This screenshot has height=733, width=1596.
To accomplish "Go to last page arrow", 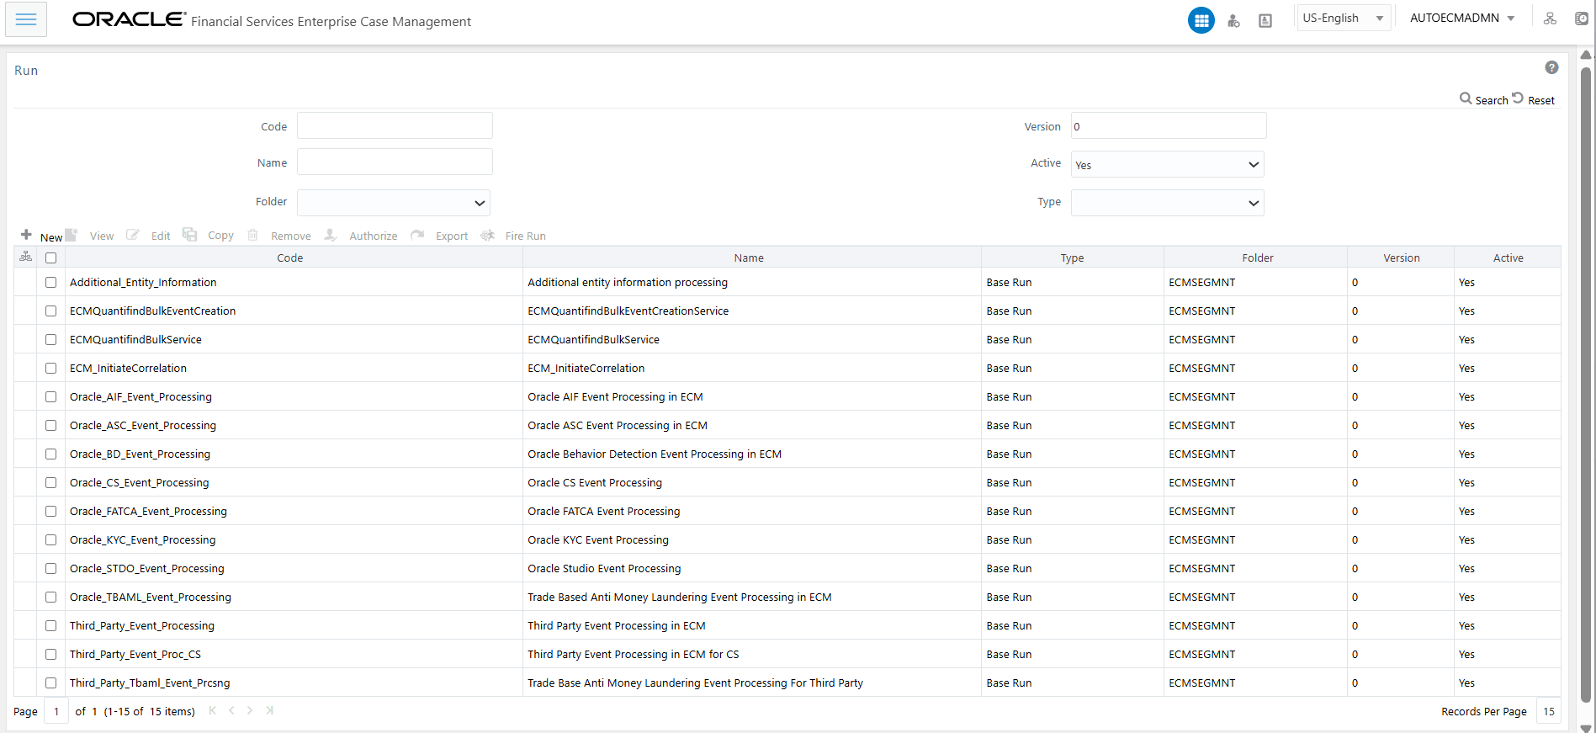I will point(269,710).
